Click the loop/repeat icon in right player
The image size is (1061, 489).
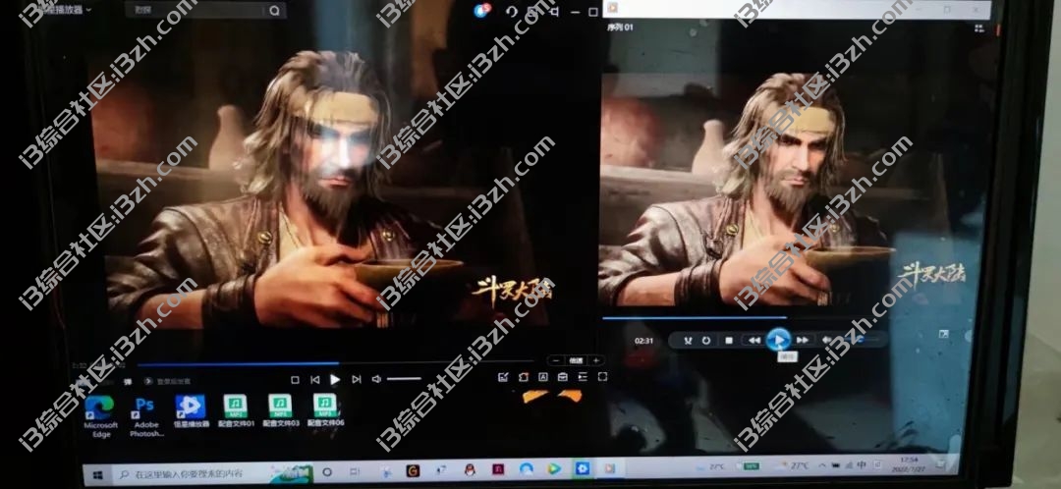pos(706,340)
